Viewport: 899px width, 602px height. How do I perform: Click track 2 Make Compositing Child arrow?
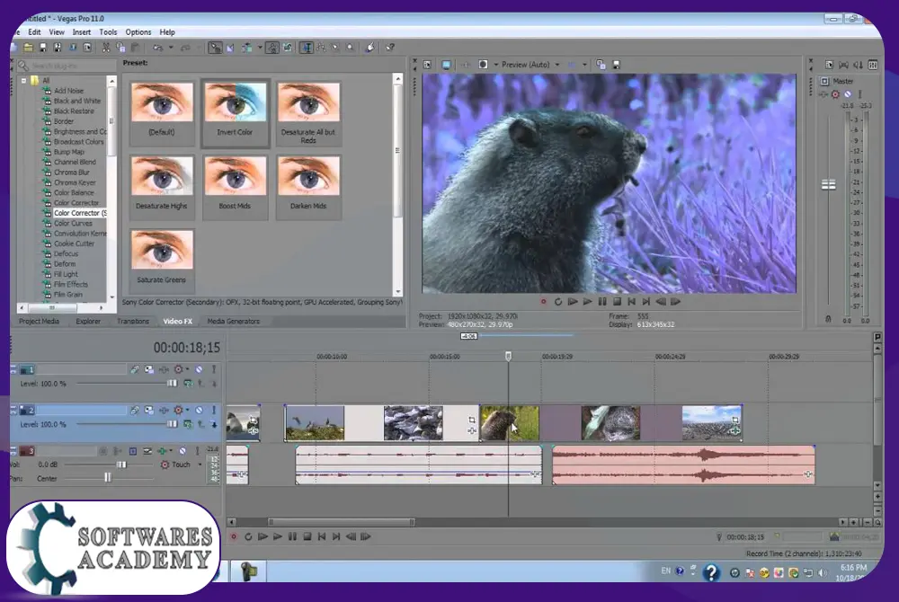point(214,424)
